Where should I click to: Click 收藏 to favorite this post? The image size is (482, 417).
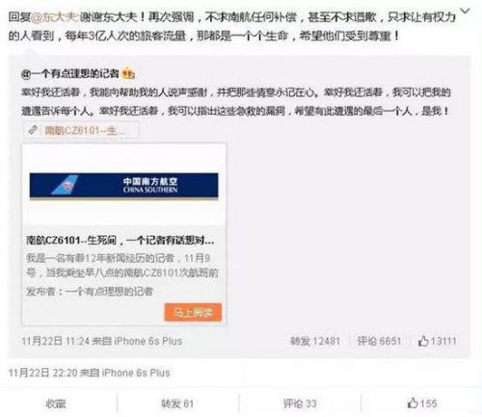click(56, 404)
